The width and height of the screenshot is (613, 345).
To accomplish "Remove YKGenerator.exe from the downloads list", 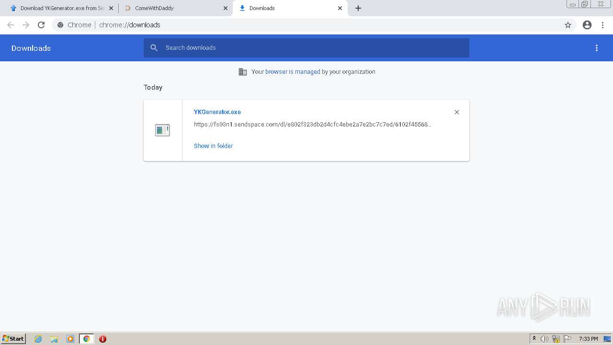I will click(457, 112).
